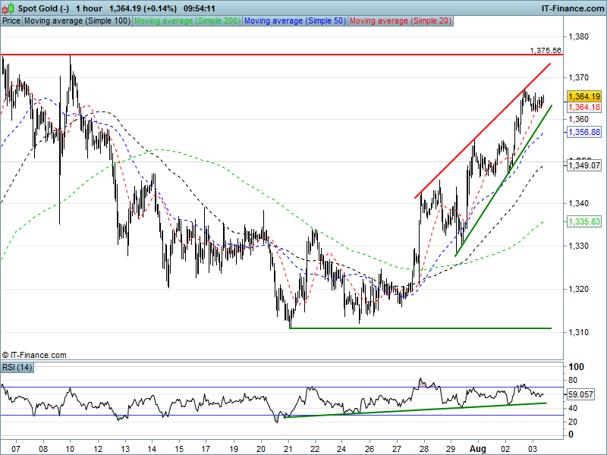607x455 pixels.
Task: Click the blue 1,356.88 SMA50 value tag
Action: pos(584,132)
